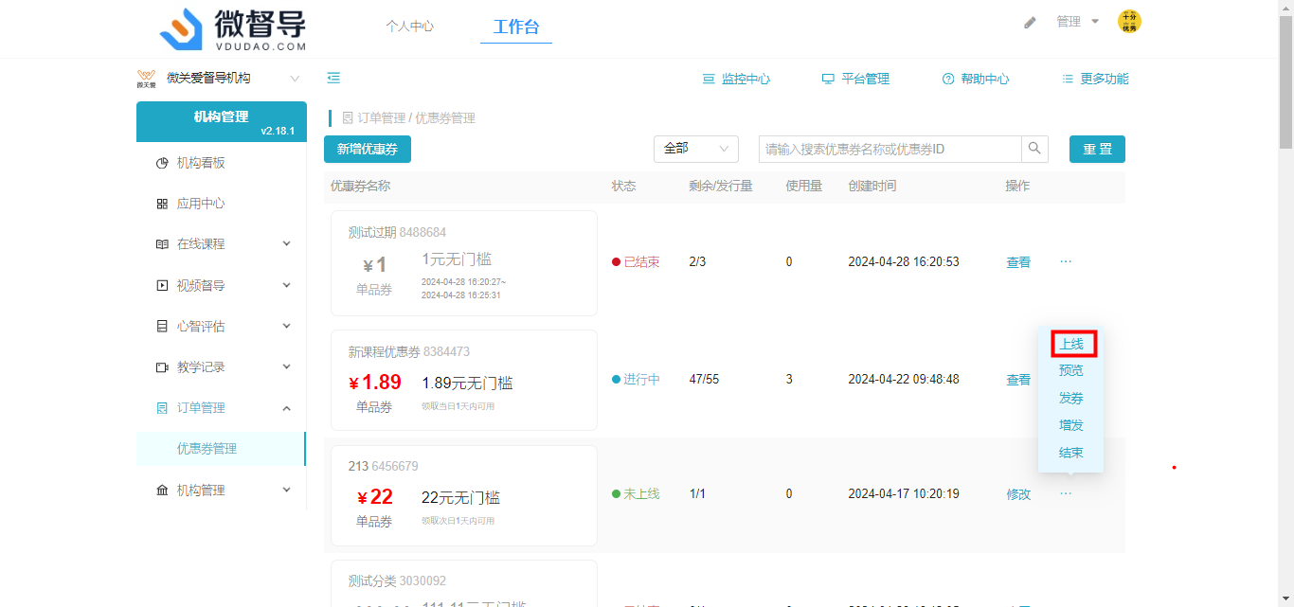Expand the 心智评估 sidebar menu
Viewport: 1294px width, 607px height.
pyautogui.click(x=287, y=326)
